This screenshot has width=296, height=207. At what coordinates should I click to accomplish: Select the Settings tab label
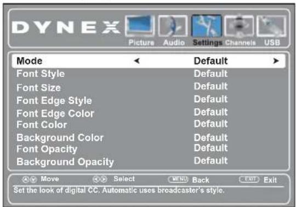coord(207,43)
